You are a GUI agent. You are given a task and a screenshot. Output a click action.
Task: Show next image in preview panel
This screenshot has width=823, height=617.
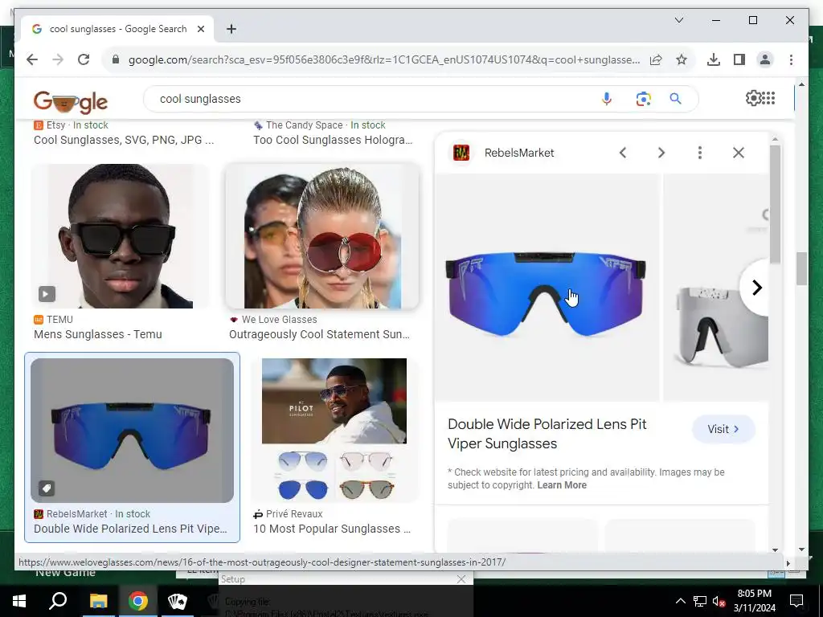(x=661, y=153)
